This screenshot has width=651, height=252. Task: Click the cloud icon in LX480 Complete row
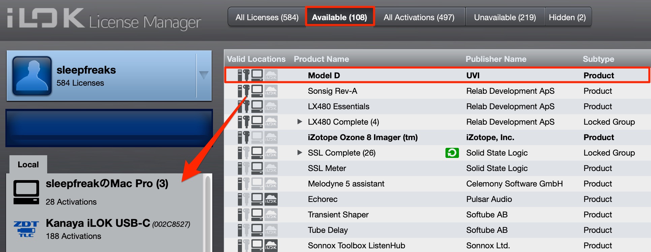click(271, 122)
